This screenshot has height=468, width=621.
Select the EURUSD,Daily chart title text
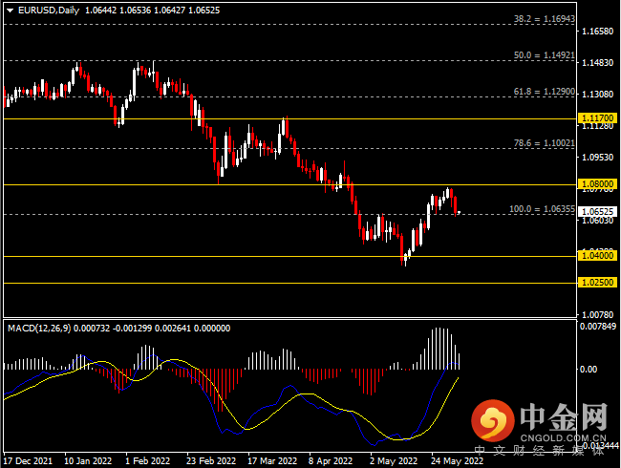click(49, 11)
